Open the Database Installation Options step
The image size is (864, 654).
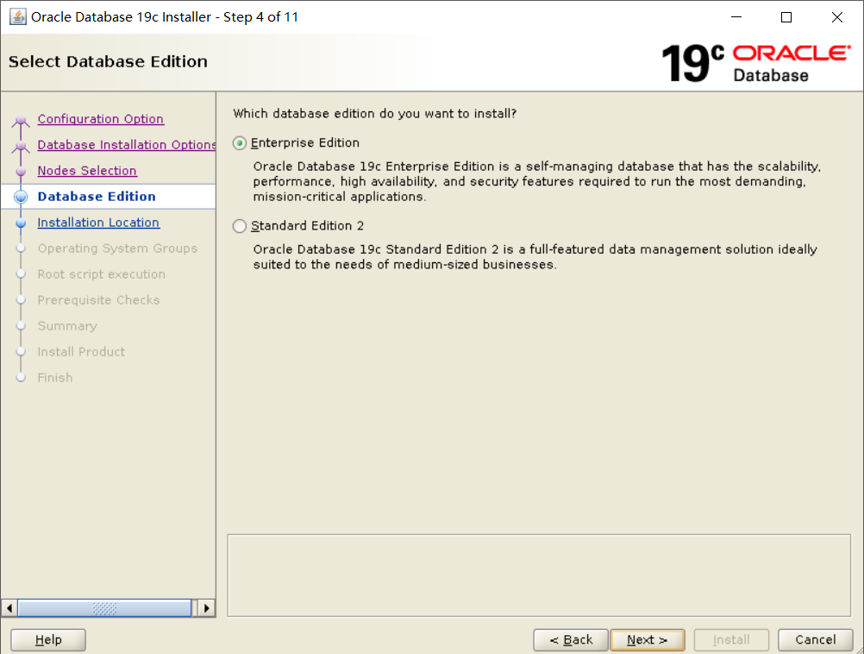pyautogui.click(x=127, y=145)
